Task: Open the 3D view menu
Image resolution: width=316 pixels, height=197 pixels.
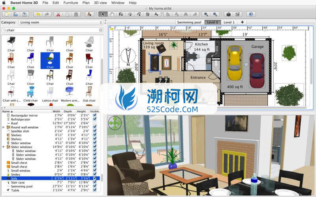Action: pos(100,3)
